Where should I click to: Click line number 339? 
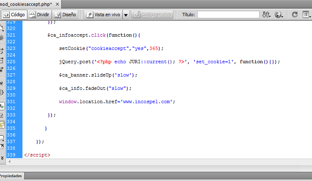(11, 155)
